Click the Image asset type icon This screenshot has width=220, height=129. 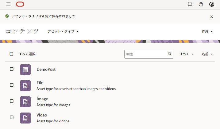point(25,102)
